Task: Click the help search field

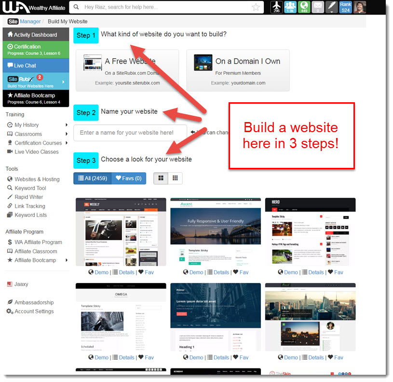Action: coord(165,7)
